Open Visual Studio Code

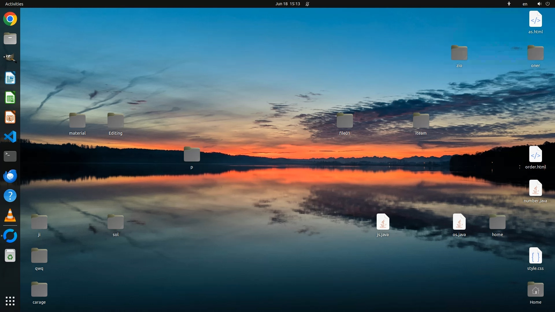[10, 137]
